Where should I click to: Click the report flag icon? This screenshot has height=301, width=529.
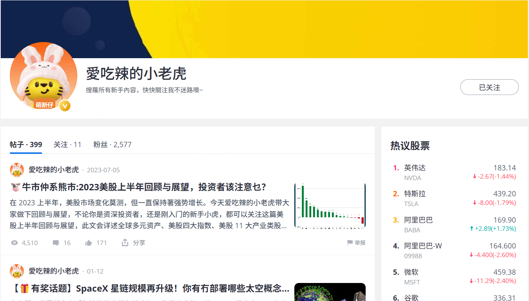[x=350, y=243]
